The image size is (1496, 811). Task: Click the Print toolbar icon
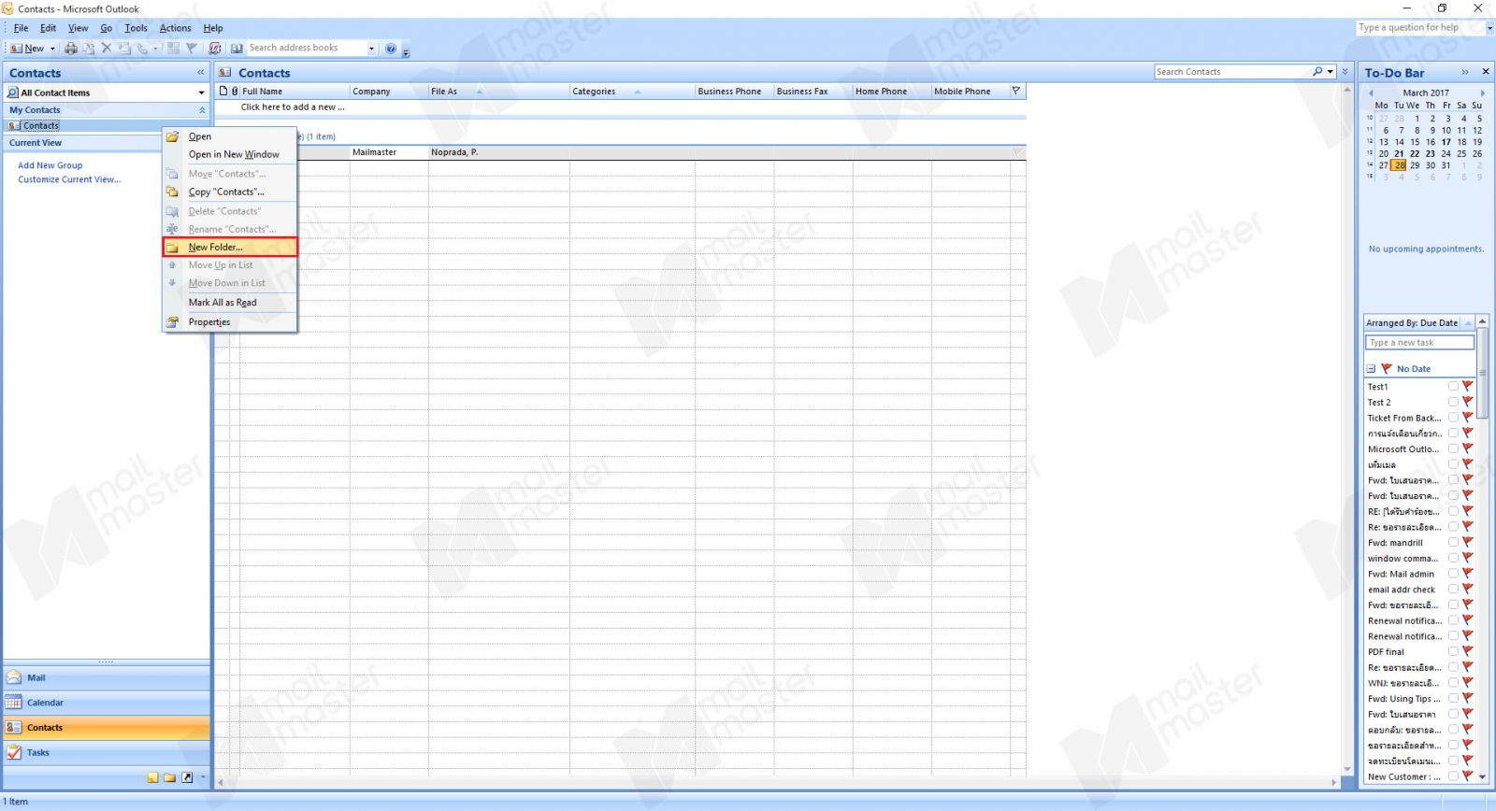coord(71,49)
